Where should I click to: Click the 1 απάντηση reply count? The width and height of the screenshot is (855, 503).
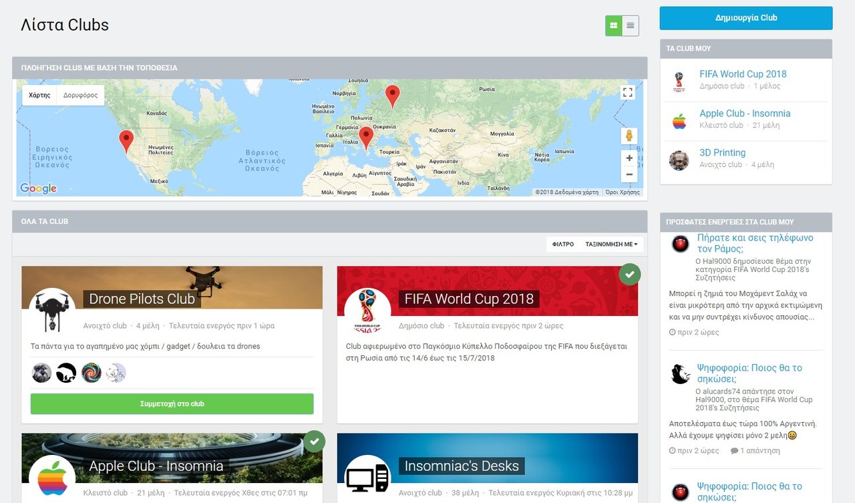(755, 451)
